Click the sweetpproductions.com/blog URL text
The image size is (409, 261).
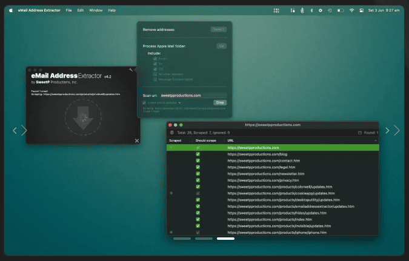(x=257, y=154)
